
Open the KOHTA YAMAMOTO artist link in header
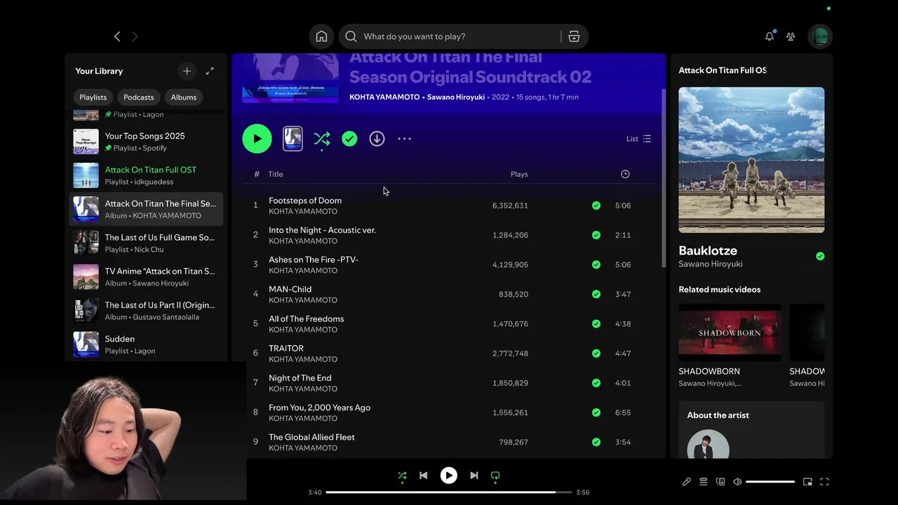pos(384,97)
